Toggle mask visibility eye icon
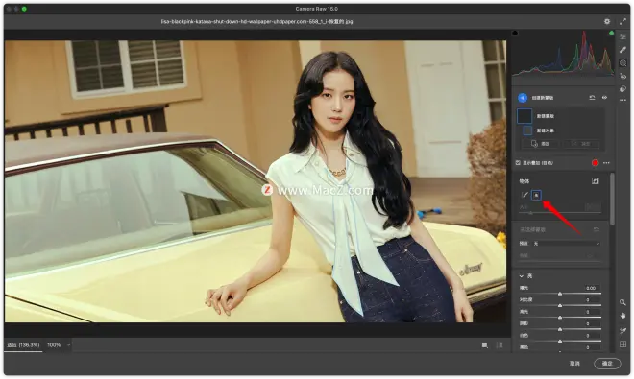This screenshot has height=379, width=634. (x=604, y=98)
